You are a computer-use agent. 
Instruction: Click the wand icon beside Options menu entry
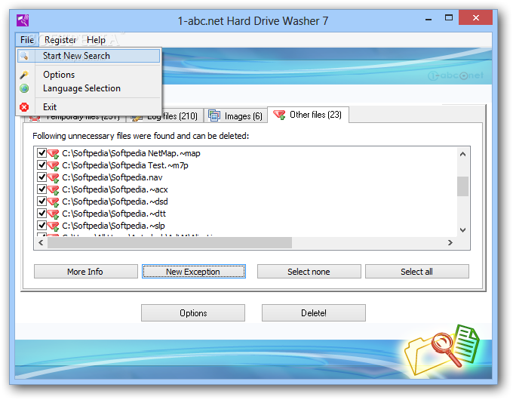(24, 75)
